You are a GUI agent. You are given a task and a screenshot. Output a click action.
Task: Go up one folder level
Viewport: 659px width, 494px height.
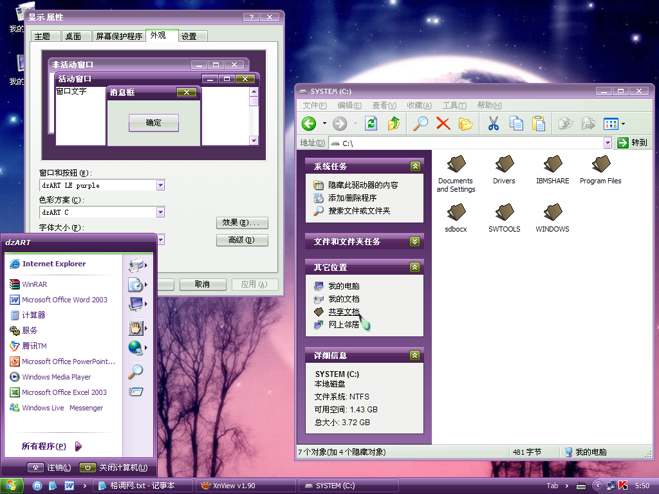pyautogui.click(x=394, y=123)
